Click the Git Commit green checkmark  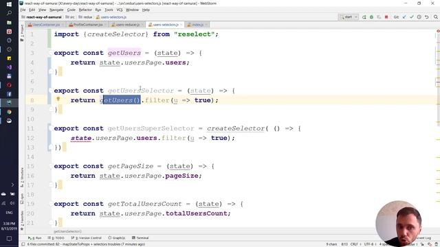pyautogui.click(x=412, y=17)
